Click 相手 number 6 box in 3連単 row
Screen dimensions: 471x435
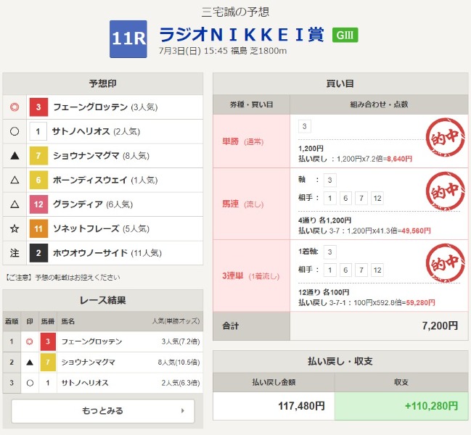click(x=345, y=270)
